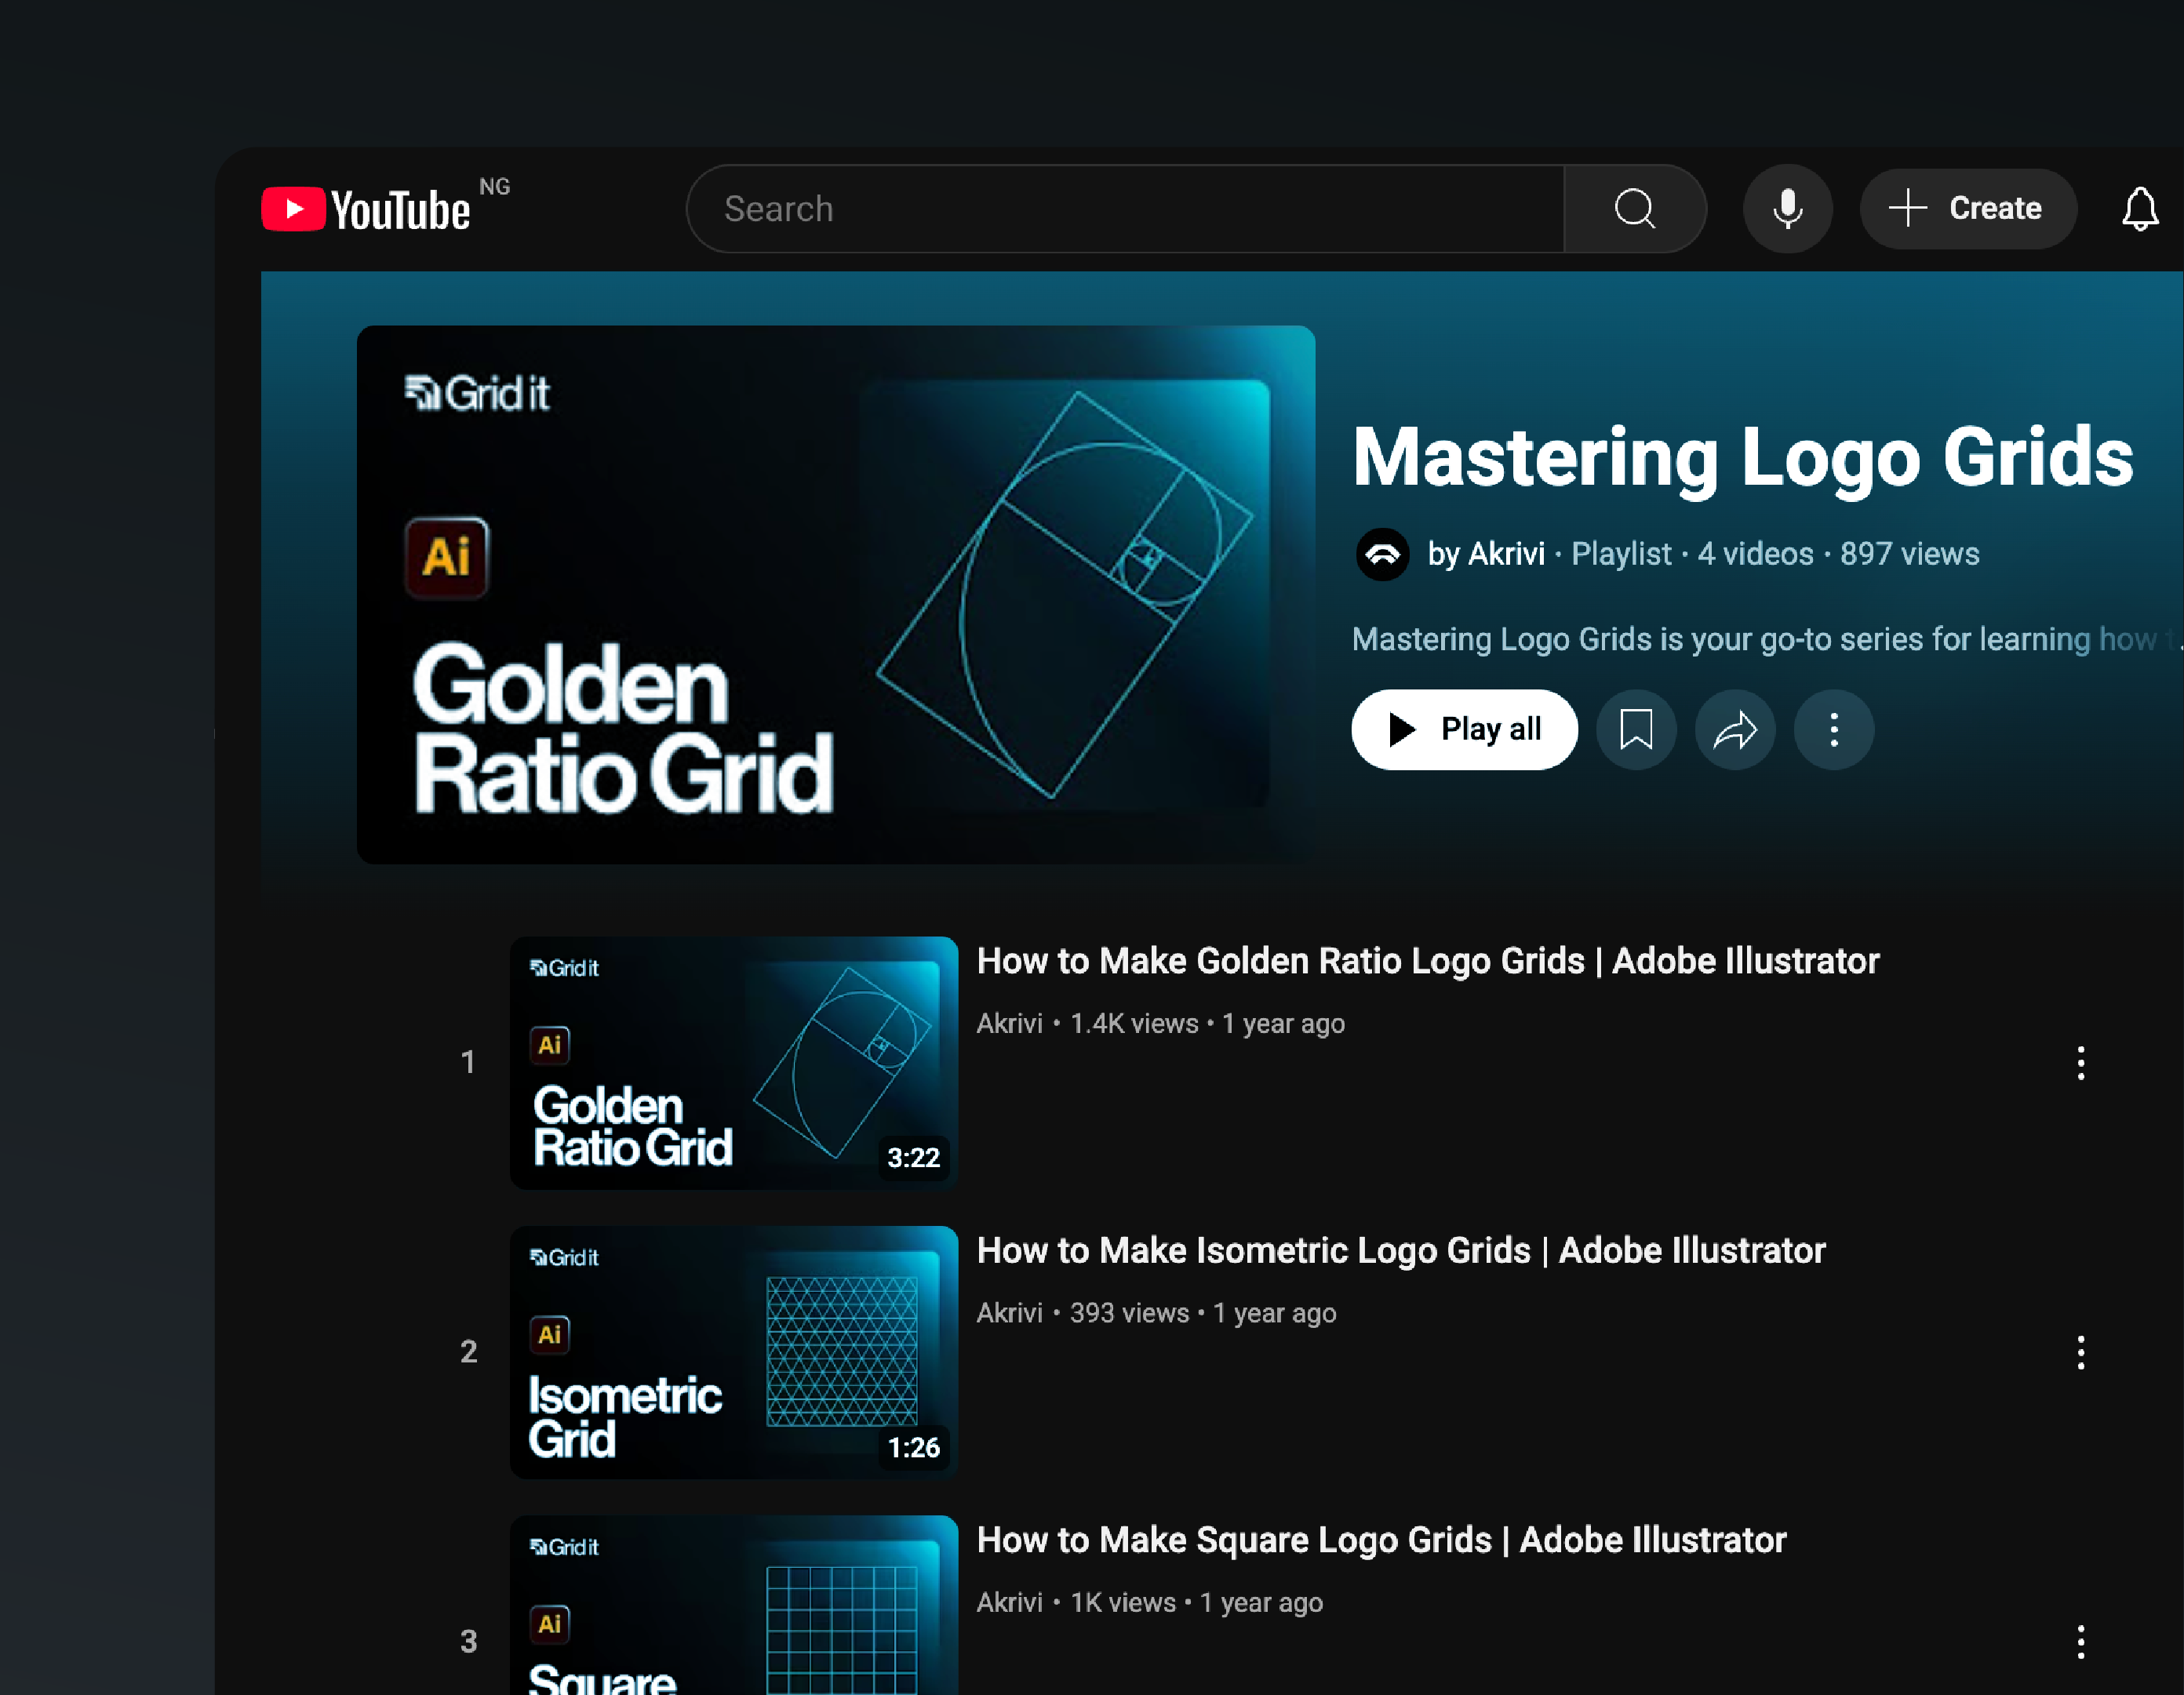Start voice search with microphone icon
The height and width of the screenshot is (1695, 2184).
tap(1787, 209)
